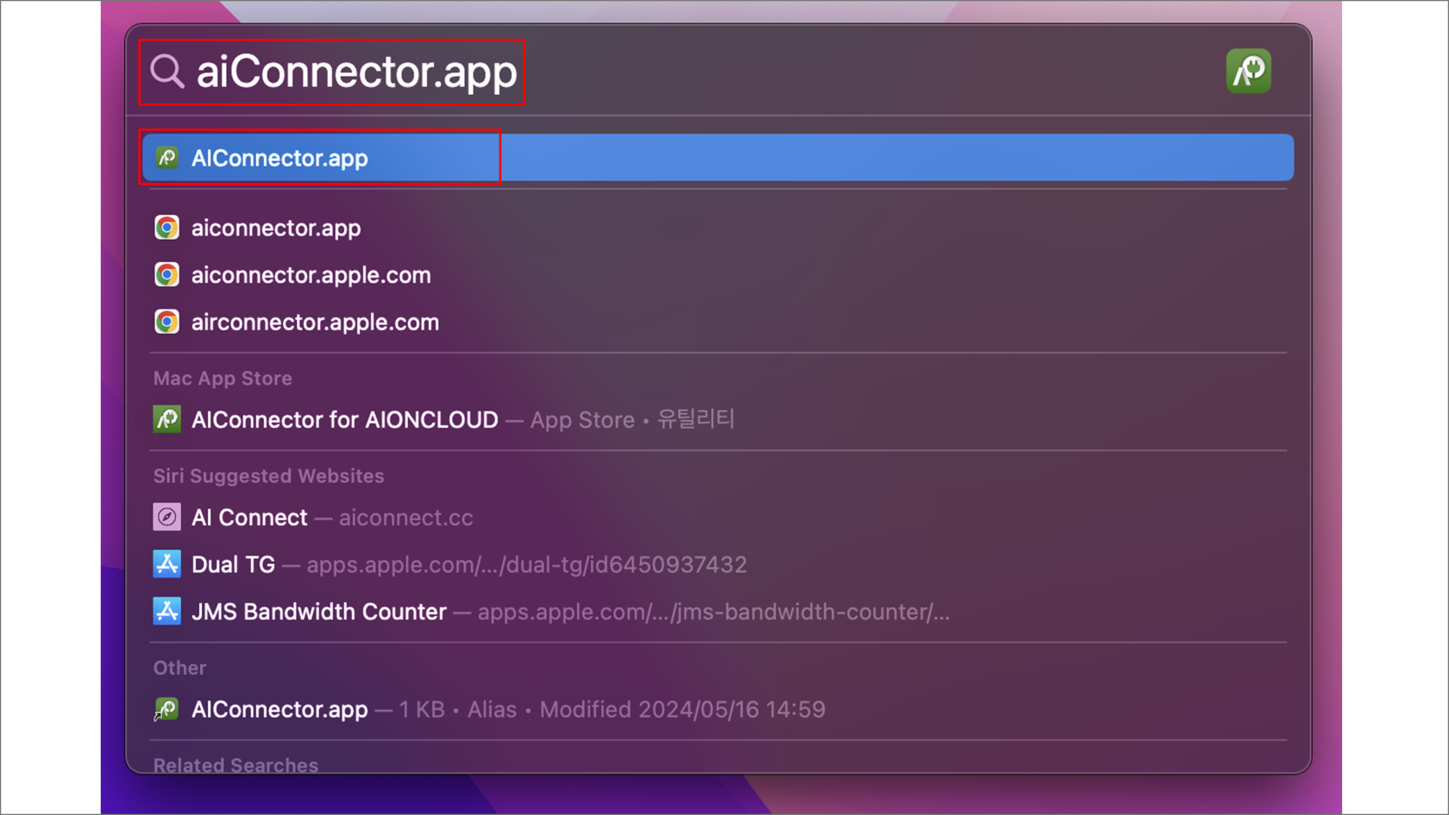Click the large AIConnector icon in search bar

(x=1248, y=71)
